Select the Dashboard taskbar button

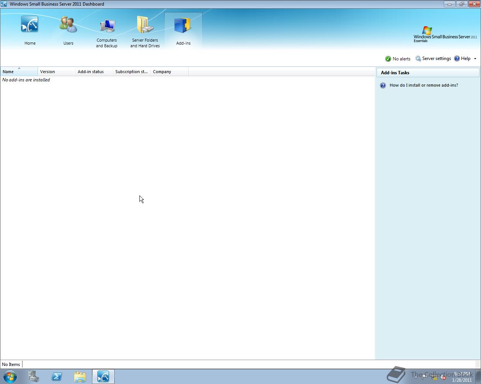click(x=103, y=376)
